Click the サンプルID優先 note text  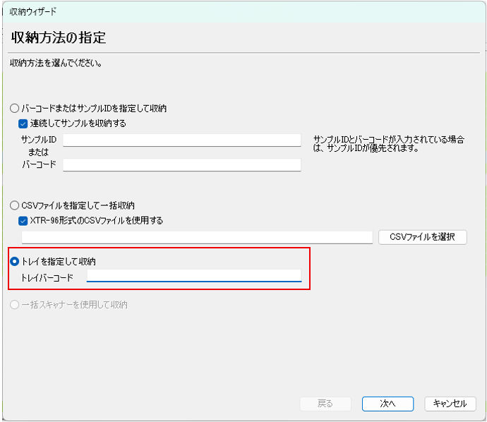click(387, 144)
